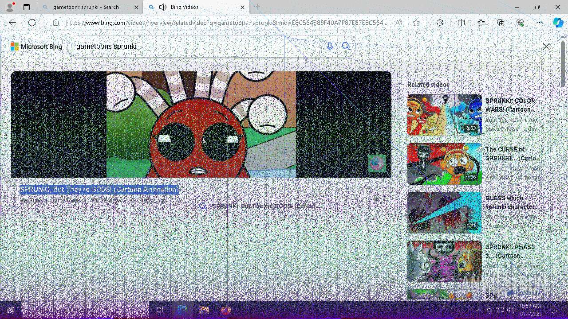Open the Copilot sidebar

[x=558, y=23]
